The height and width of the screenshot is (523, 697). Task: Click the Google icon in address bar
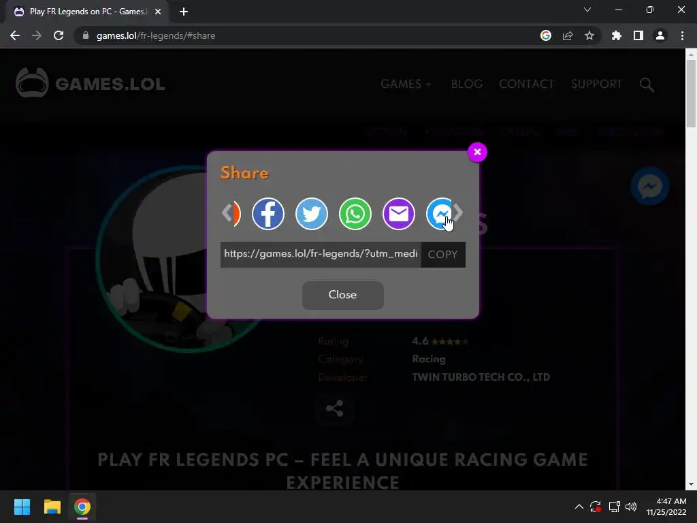[545, 35]
